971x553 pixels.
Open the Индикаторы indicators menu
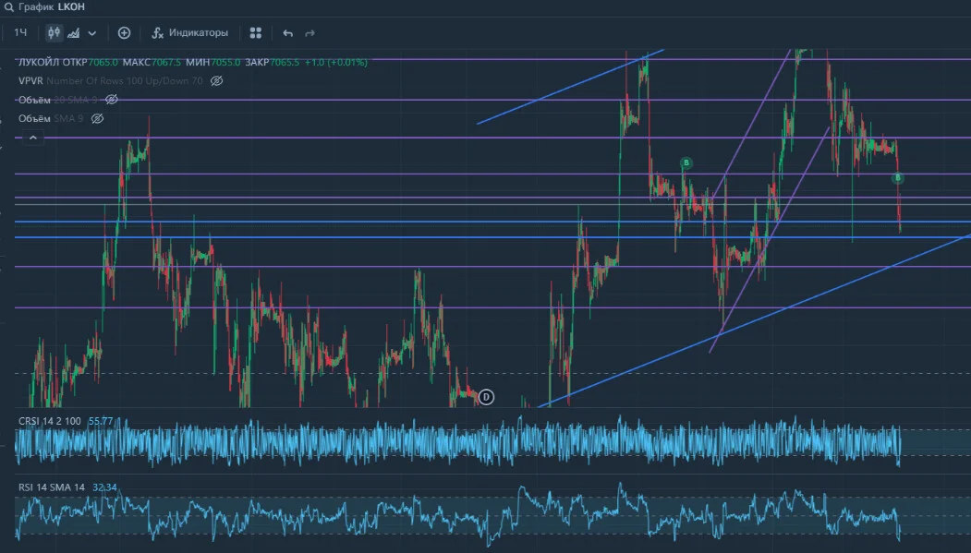(190, 33)
